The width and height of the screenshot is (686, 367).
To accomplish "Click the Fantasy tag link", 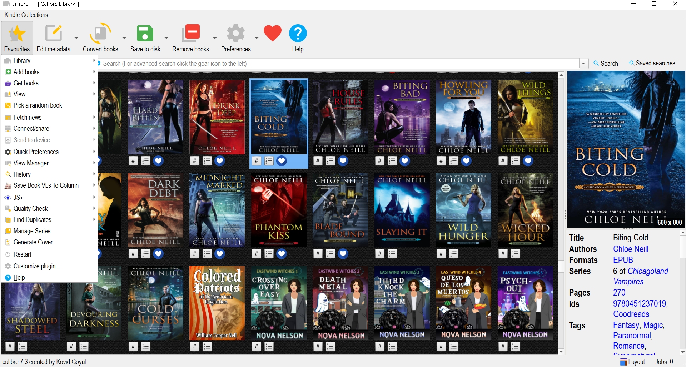I will point(626,325).
